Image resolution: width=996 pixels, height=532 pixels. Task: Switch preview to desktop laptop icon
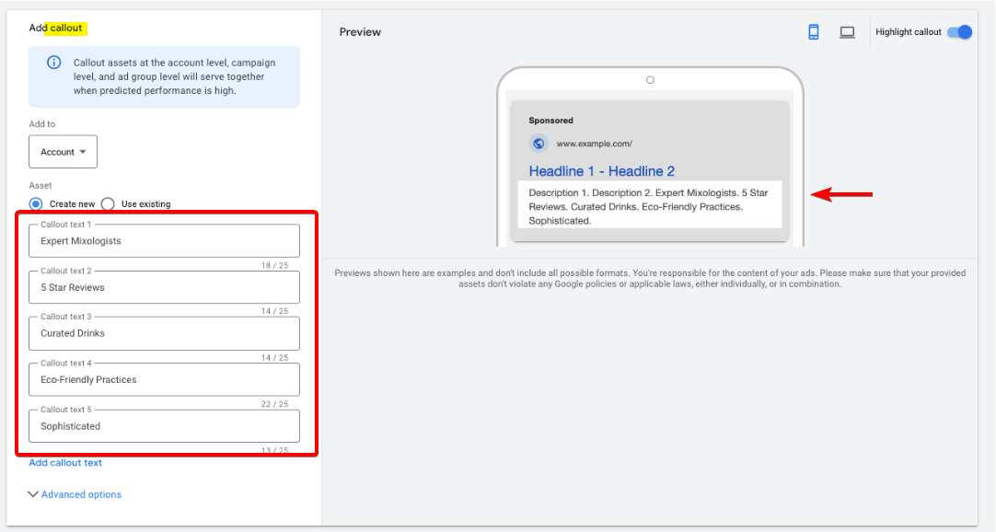click(847, 32)
